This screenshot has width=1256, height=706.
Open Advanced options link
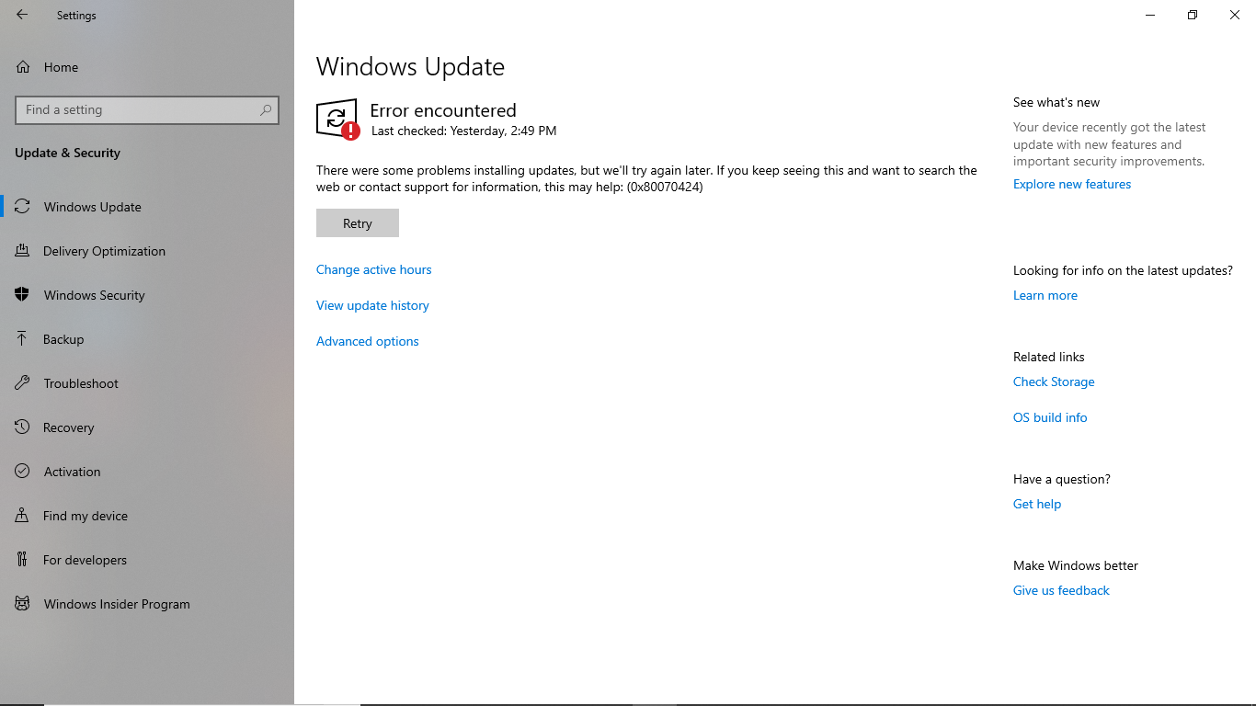368,341
